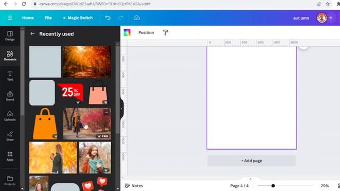Open the 29% zoom level menu
This screenshot has height=191, width=340.
point(325,186)
